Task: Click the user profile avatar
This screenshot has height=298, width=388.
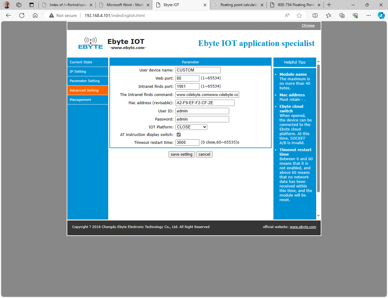Action: click(x=7, y=5)
